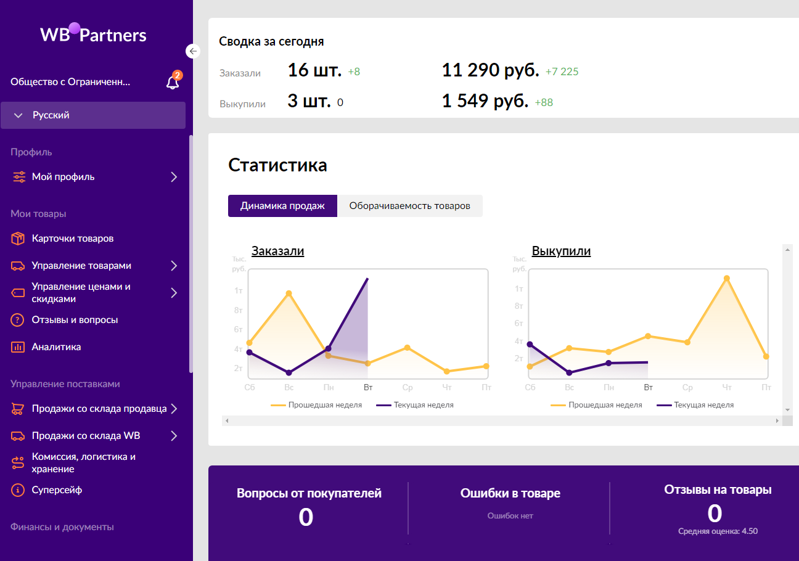This screenshot has height=561, width=799.
Task: Expand the Управление ценами и скидками chevron
Action: [174, 293]
